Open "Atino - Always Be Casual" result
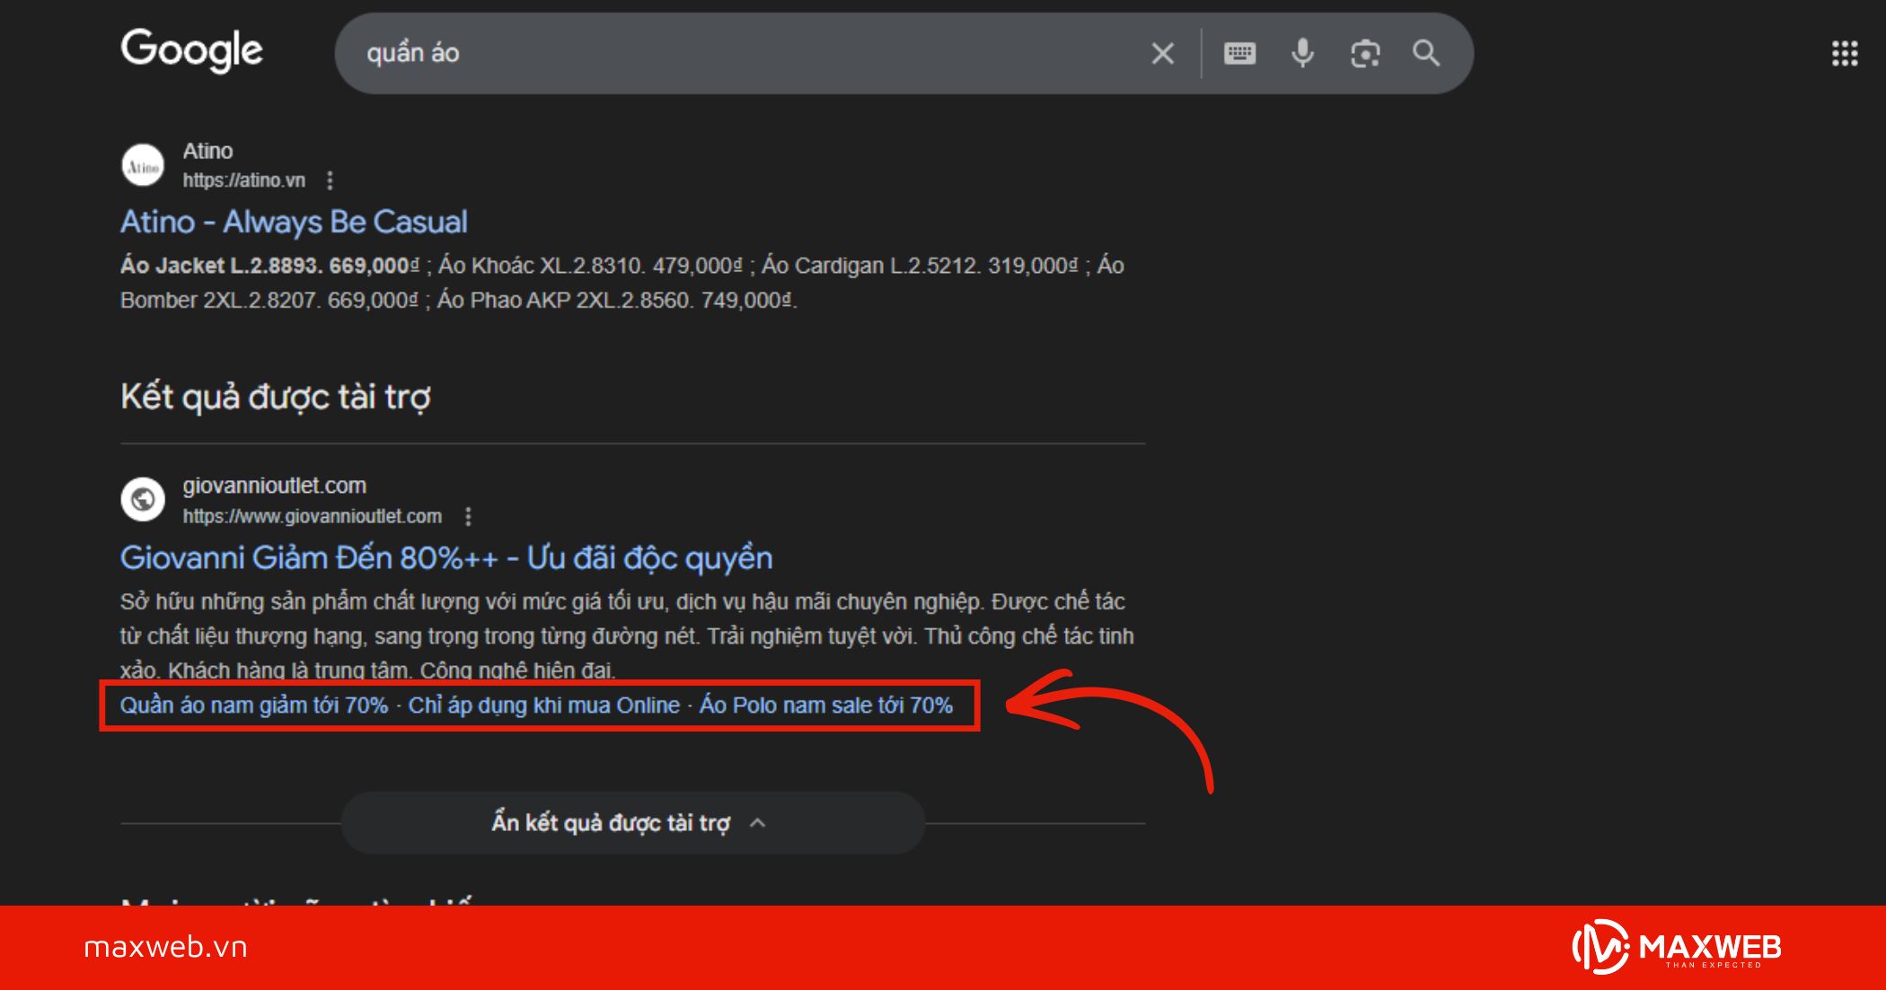1886x990 pixels. [294, 222]
